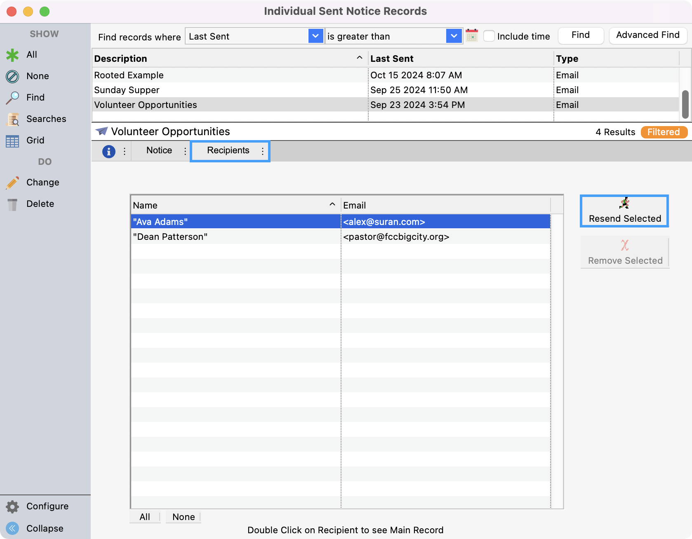692x539 pixels.
Task: Click the None icon in the Show sidebar
Action: coord(12,76)
